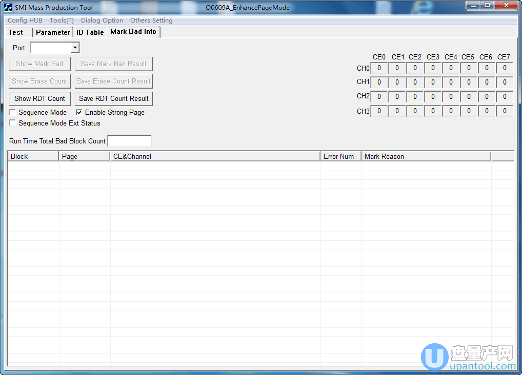Viewport: 522px width, 375px height.
Task: Click the Run Time Total Bad Block Count field
Action: click(130, 141)
